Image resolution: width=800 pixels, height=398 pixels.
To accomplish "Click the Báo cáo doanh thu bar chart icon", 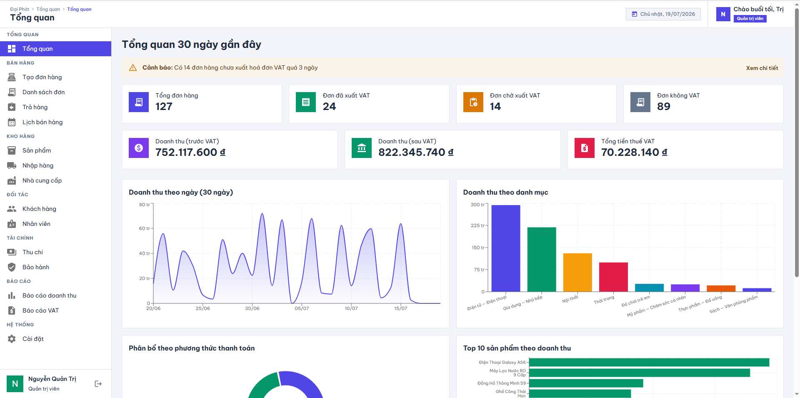I will (x=12, y=295).
